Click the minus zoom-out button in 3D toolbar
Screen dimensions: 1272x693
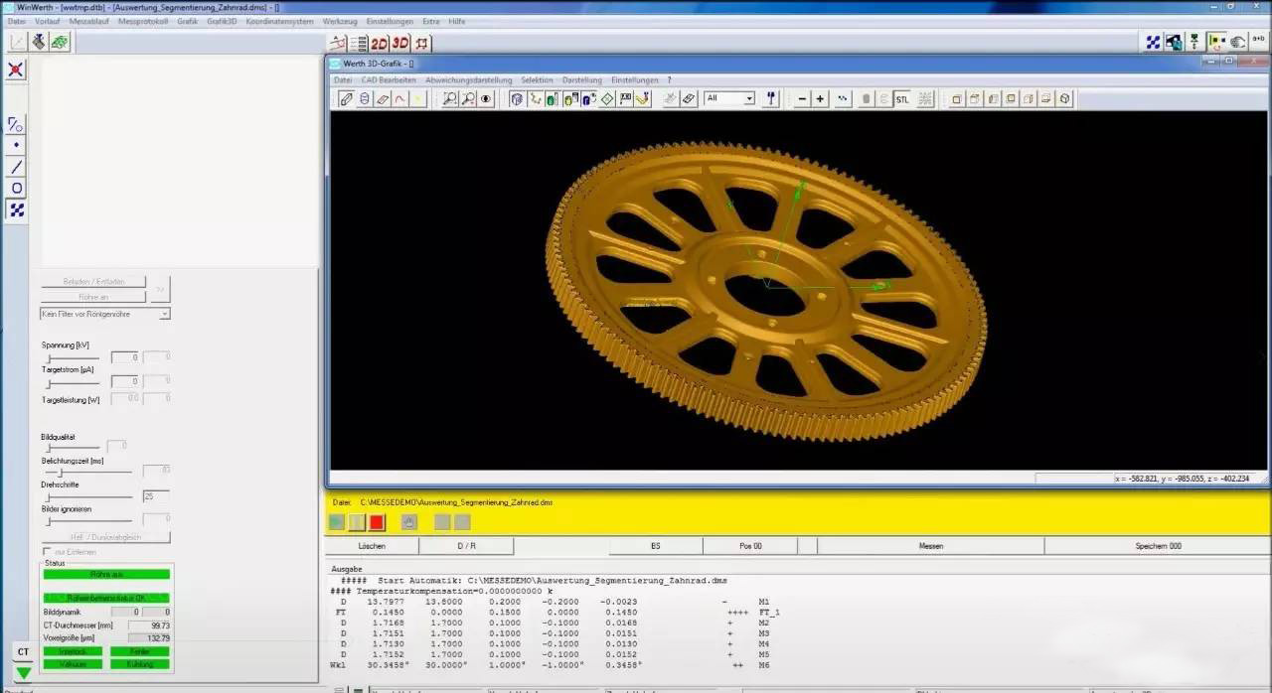pos(802,98)
